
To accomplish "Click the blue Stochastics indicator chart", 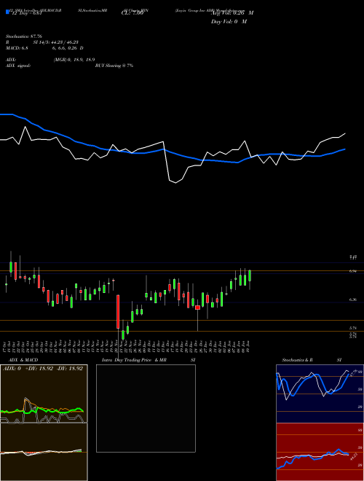I will click(x=320, y=394).
